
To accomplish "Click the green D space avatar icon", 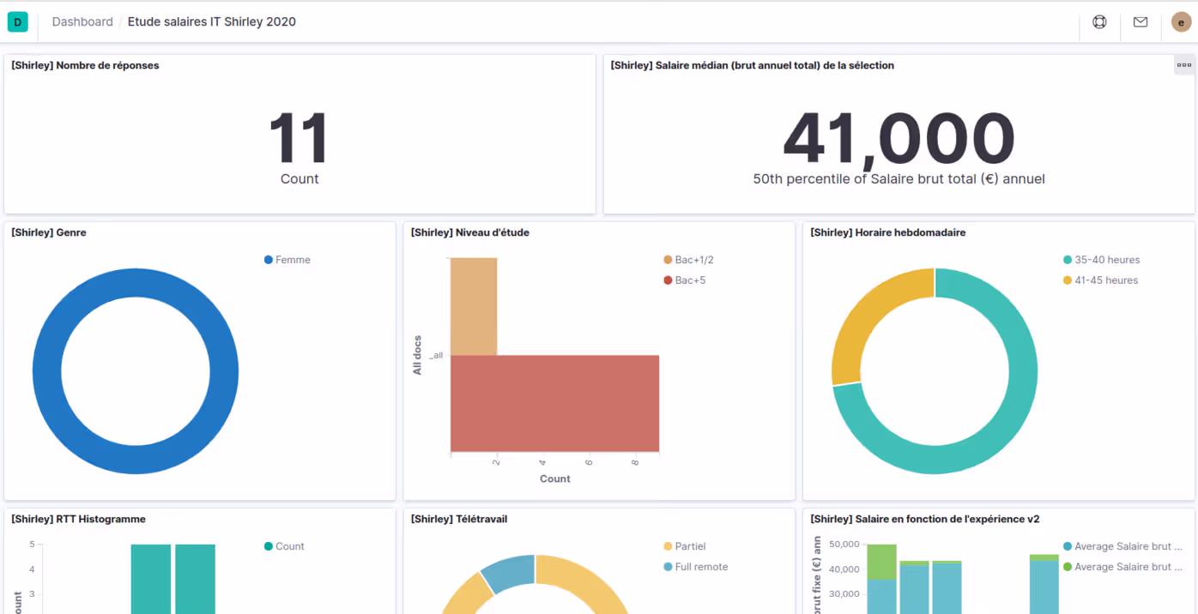I will pyautogui.click(x=17, y=22).
